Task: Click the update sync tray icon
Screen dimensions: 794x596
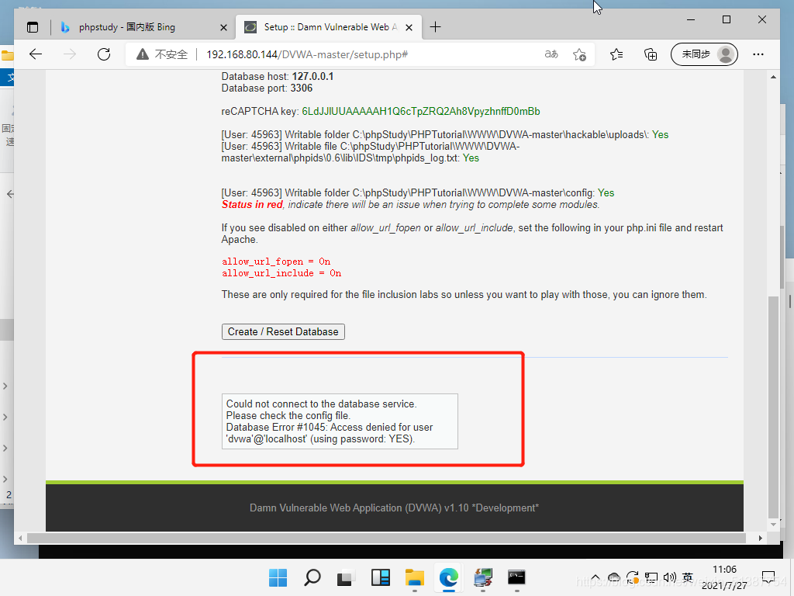Action: pos(633,577)
